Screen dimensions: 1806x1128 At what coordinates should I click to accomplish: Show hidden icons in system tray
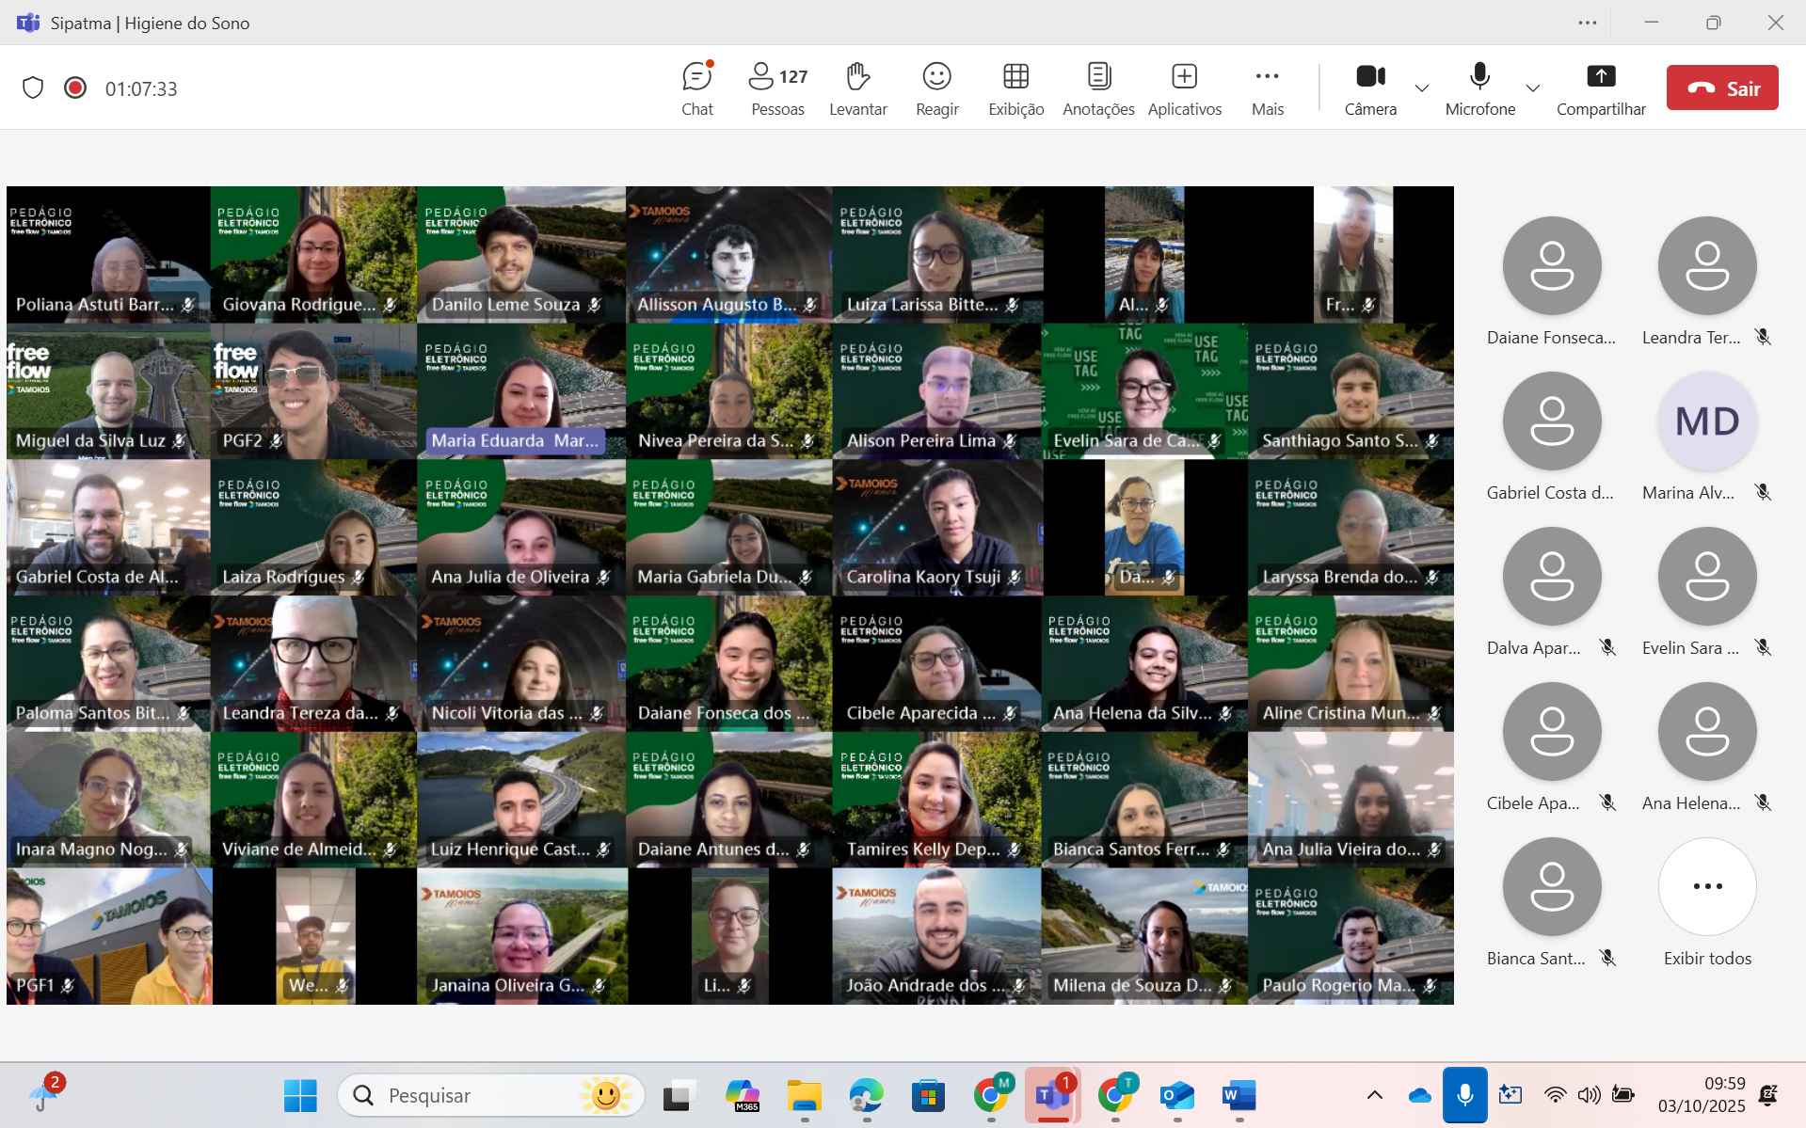coord(1374,1095)
